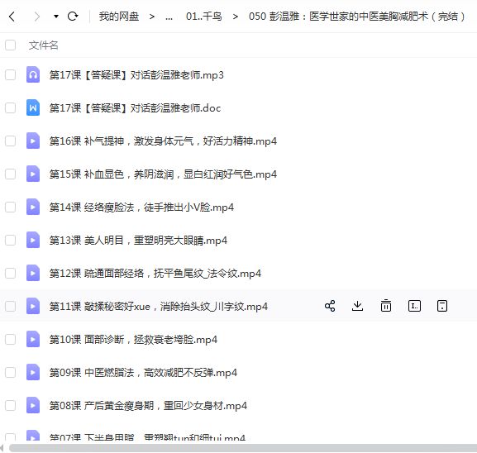Expand the collapsed breadcrumb ellipsis
The width and height of the screenshot is (477, 453).
[169, 17]
